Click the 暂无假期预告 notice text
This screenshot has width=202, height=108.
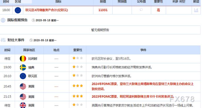pyautogui.click(x=100, y=30)
